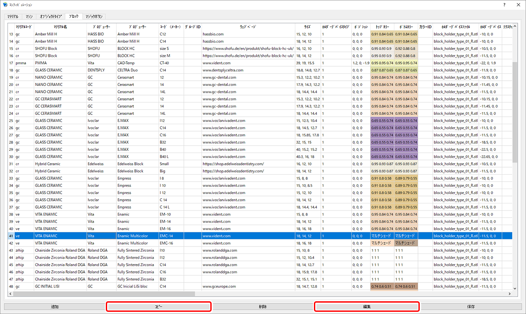Click the 追加 button
526x314 pixels.
pyautogui.click(x=55, y=307)
